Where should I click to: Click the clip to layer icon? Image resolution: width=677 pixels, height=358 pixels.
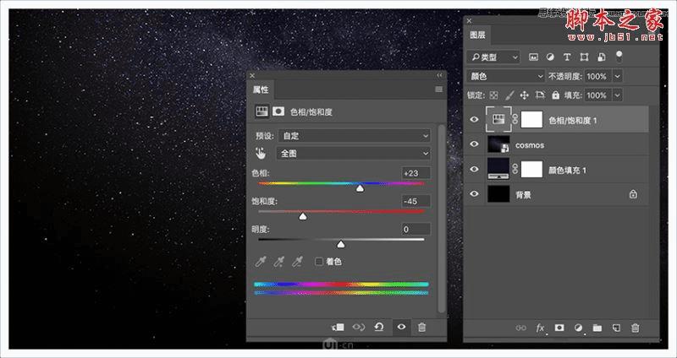click(338, 328)
